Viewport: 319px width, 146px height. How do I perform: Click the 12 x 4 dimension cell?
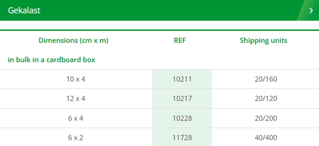[x=76, y=98]
